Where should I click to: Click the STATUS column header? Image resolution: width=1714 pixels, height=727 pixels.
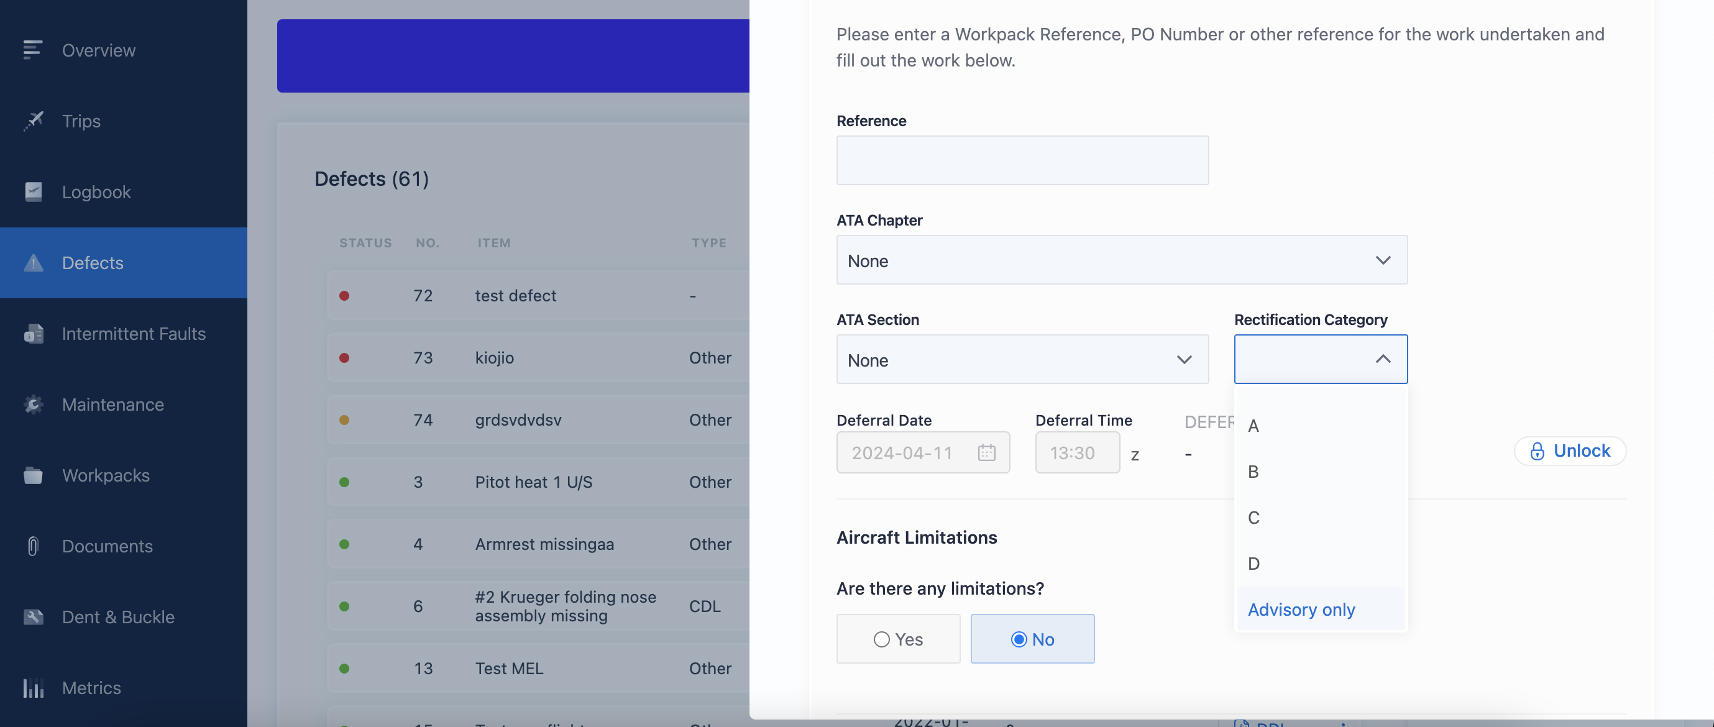[x=365, y=243]
